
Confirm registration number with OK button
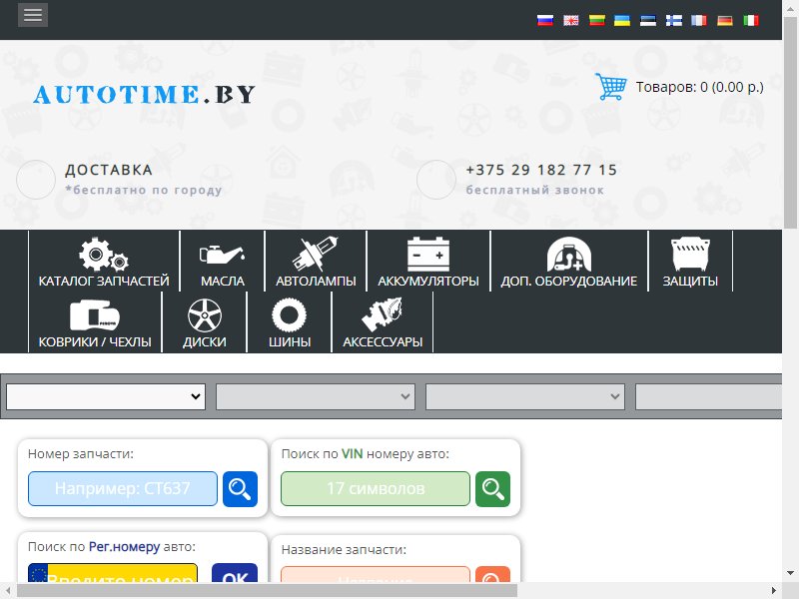(235, 573)
